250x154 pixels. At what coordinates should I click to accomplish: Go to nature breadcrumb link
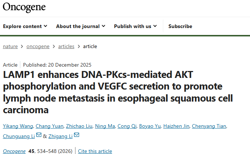pyautogui.click(x=11, y=46)
